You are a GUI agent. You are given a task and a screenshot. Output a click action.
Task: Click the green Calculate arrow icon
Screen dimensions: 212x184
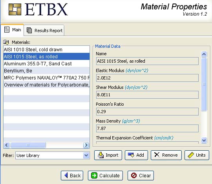pyautogui.click(x=94, y=175)
